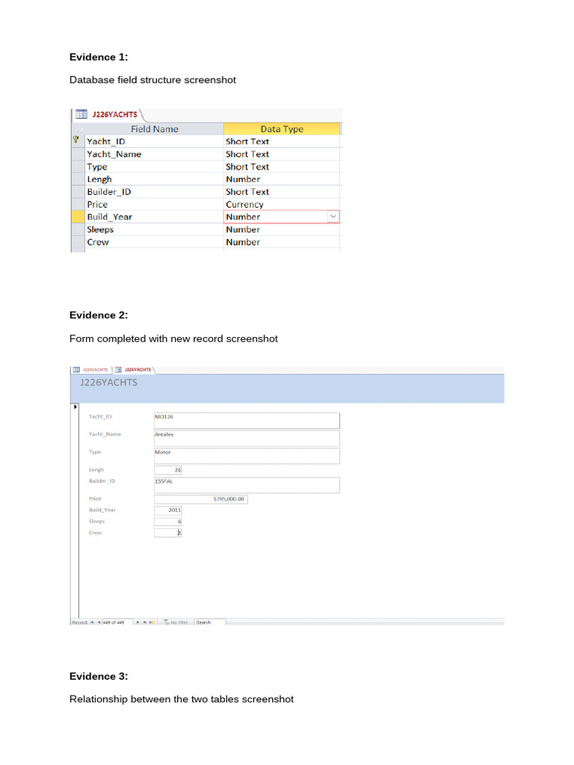
Task: Click the Currency data type cell for Price
Action: click(x=282, y=205)
